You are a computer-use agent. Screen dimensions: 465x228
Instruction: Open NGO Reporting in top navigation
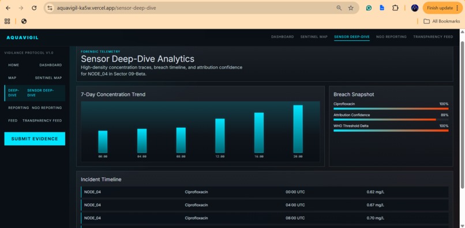(x=391, y=37)
